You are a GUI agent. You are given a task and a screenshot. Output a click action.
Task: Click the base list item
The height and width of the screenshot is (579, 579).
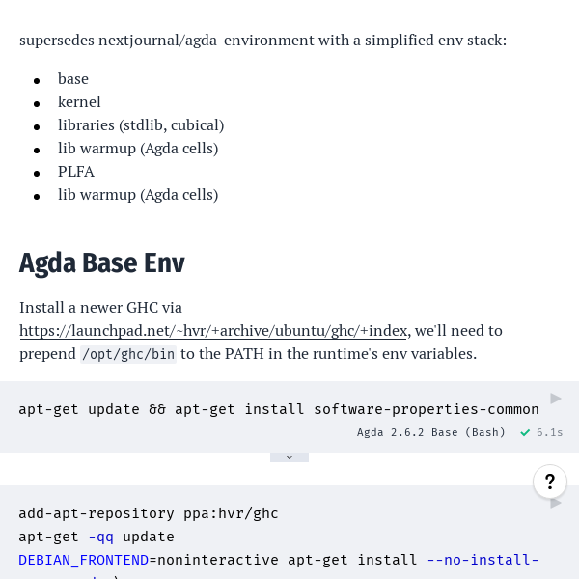pos(73,79)
